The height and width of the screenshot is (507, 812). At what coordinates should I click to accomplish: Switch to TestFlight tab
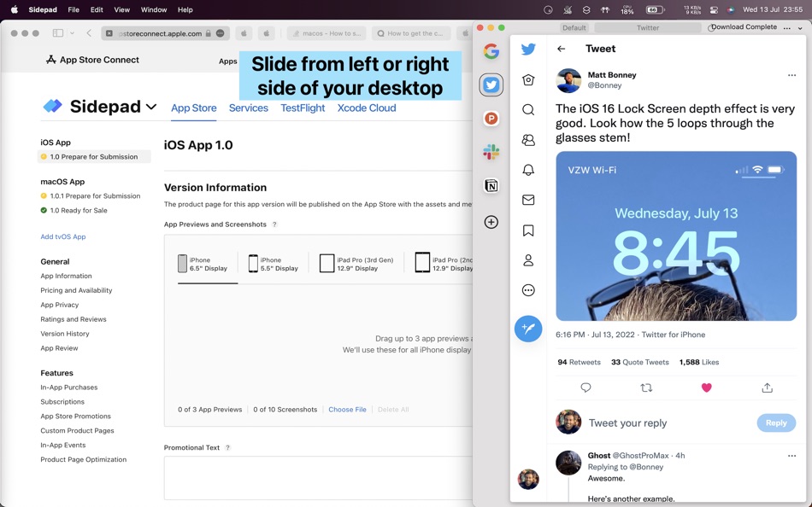303,108
